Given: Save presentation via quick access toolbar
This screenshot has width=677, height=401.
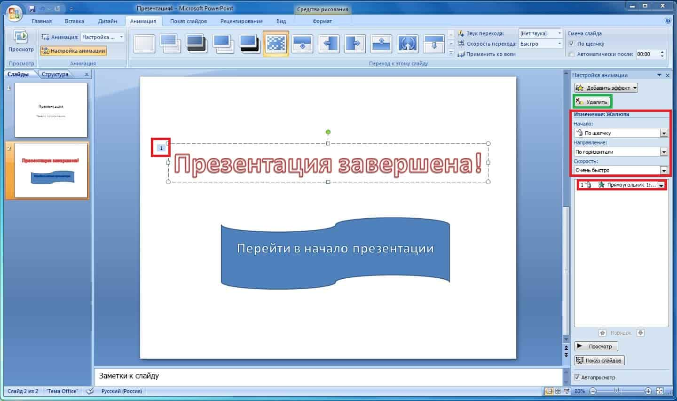Looking at the screenshot, I should pos(32,8).
